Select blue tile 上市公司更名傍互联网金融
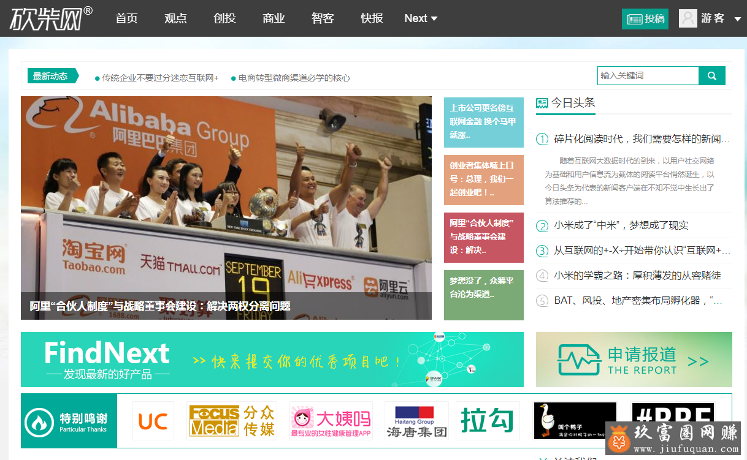Viewport: 747px width, 460px height. [484, 122]
